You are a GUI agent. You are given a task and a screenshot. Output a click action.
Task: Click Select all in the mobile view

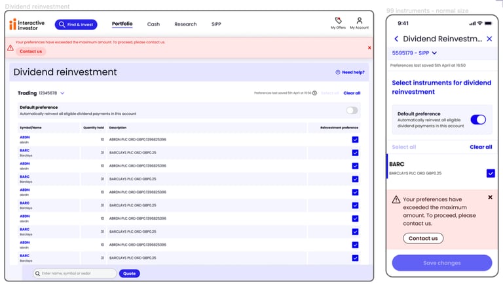[x=404, y=147]
